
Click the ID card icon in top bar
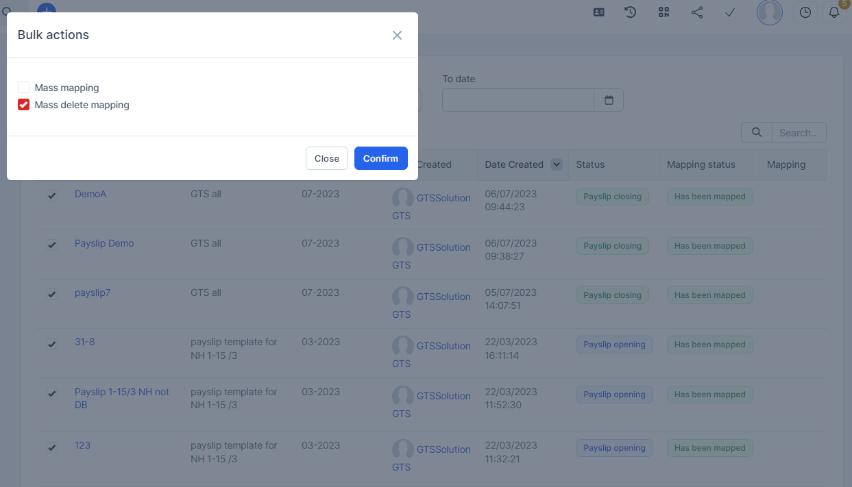598,12
